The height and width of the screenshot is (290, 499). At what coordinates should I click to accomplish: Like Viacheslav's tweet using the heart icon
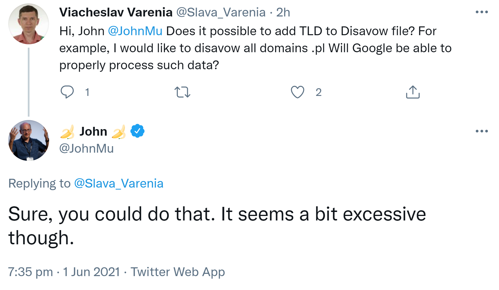click(x=298, y=92)
